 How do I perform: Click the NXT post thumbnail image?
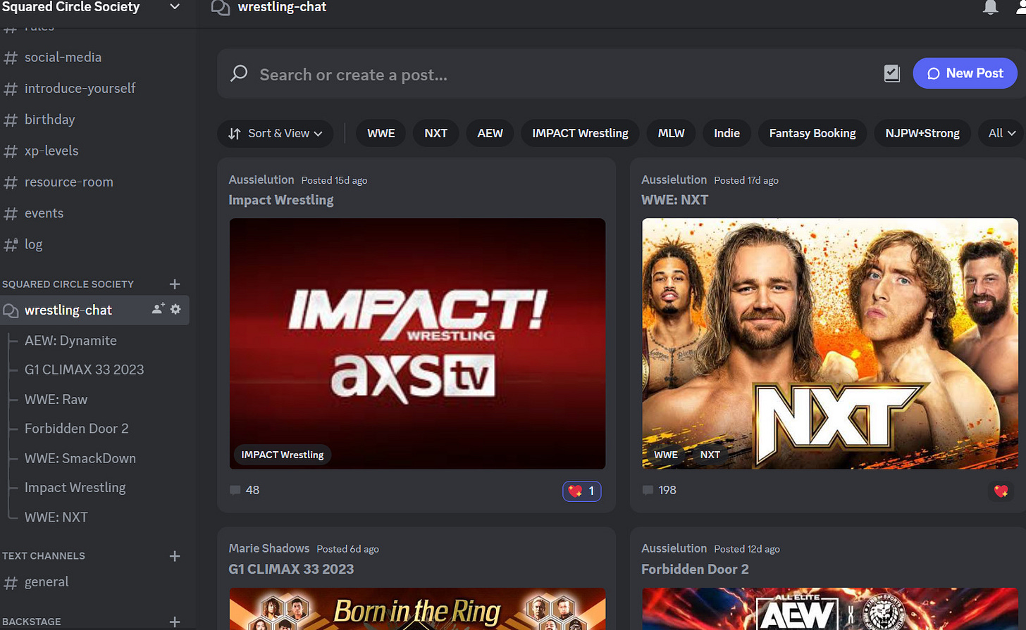tap(830, 344)
